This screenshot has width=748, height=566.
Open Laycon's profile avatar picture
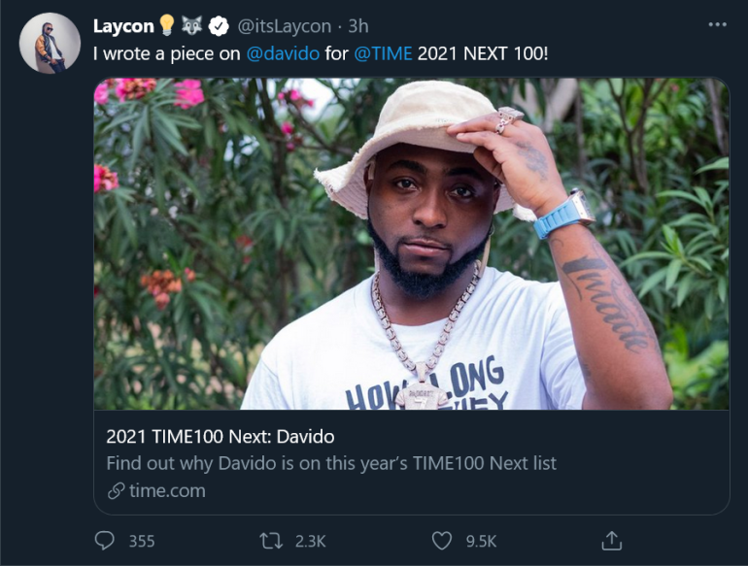[x=50, y=43]
